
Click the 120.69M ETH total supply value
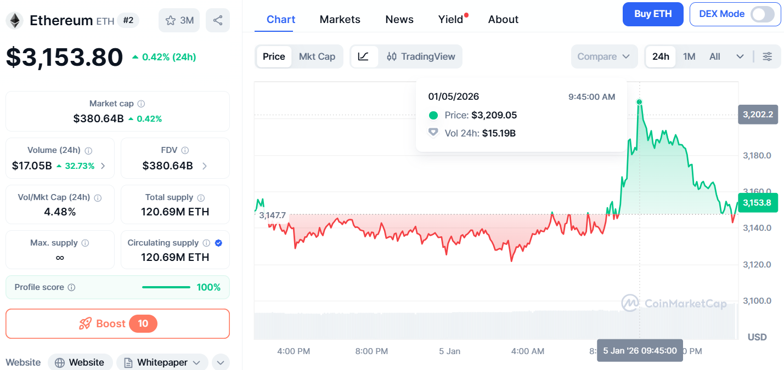(175, 212)
